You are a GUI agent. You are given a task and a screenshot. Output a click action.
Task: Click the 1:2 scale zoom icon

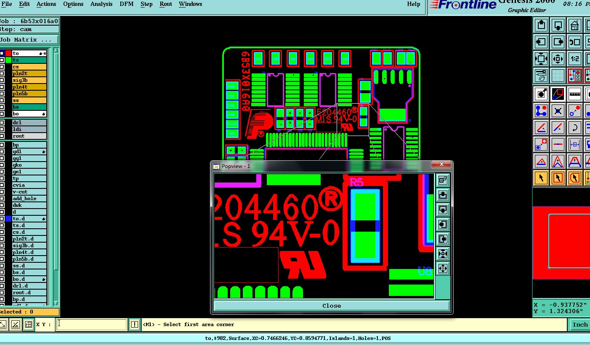point(574,59)
